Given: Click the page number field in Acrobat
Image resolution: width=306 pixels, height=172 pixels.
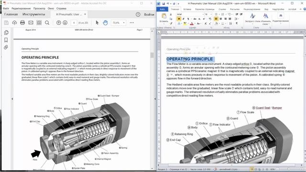Looking at the screenshot, I should (74, 23).
